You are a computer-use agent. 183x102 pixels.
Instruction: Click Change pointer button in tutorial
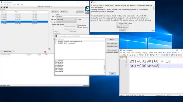tap(122, 27)
